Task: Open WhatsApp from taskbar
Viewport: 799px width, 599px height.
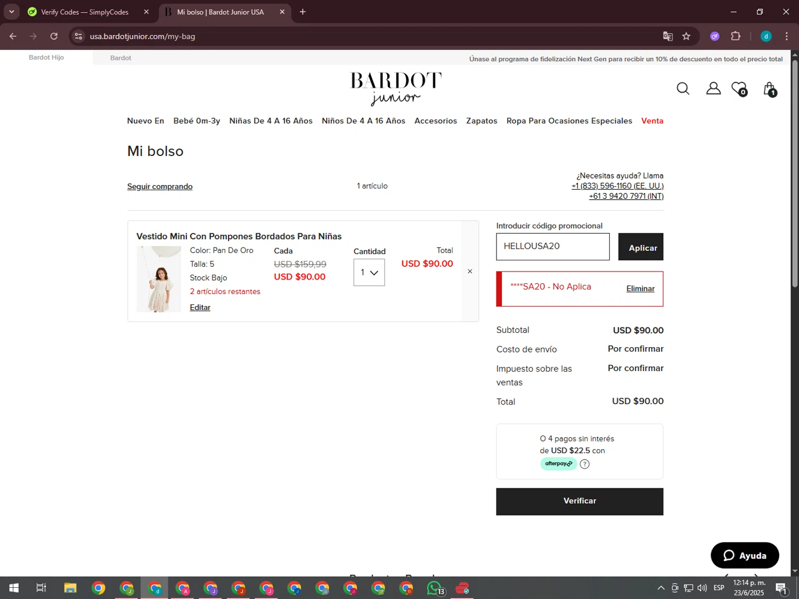Action: coord(435,588)
